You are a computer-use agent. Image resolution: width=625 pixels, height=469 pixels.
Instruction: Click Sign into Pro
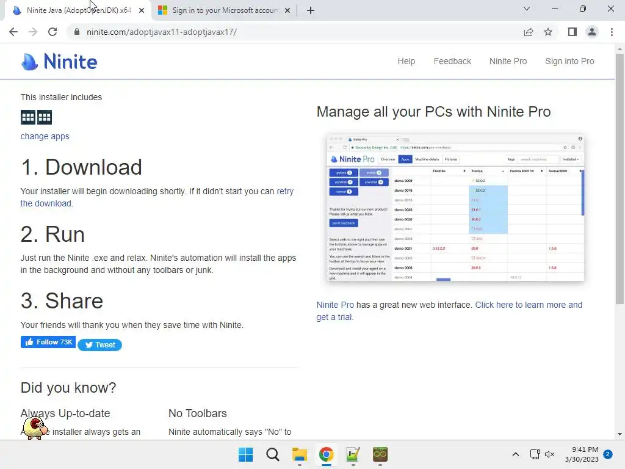click(569, 61)
